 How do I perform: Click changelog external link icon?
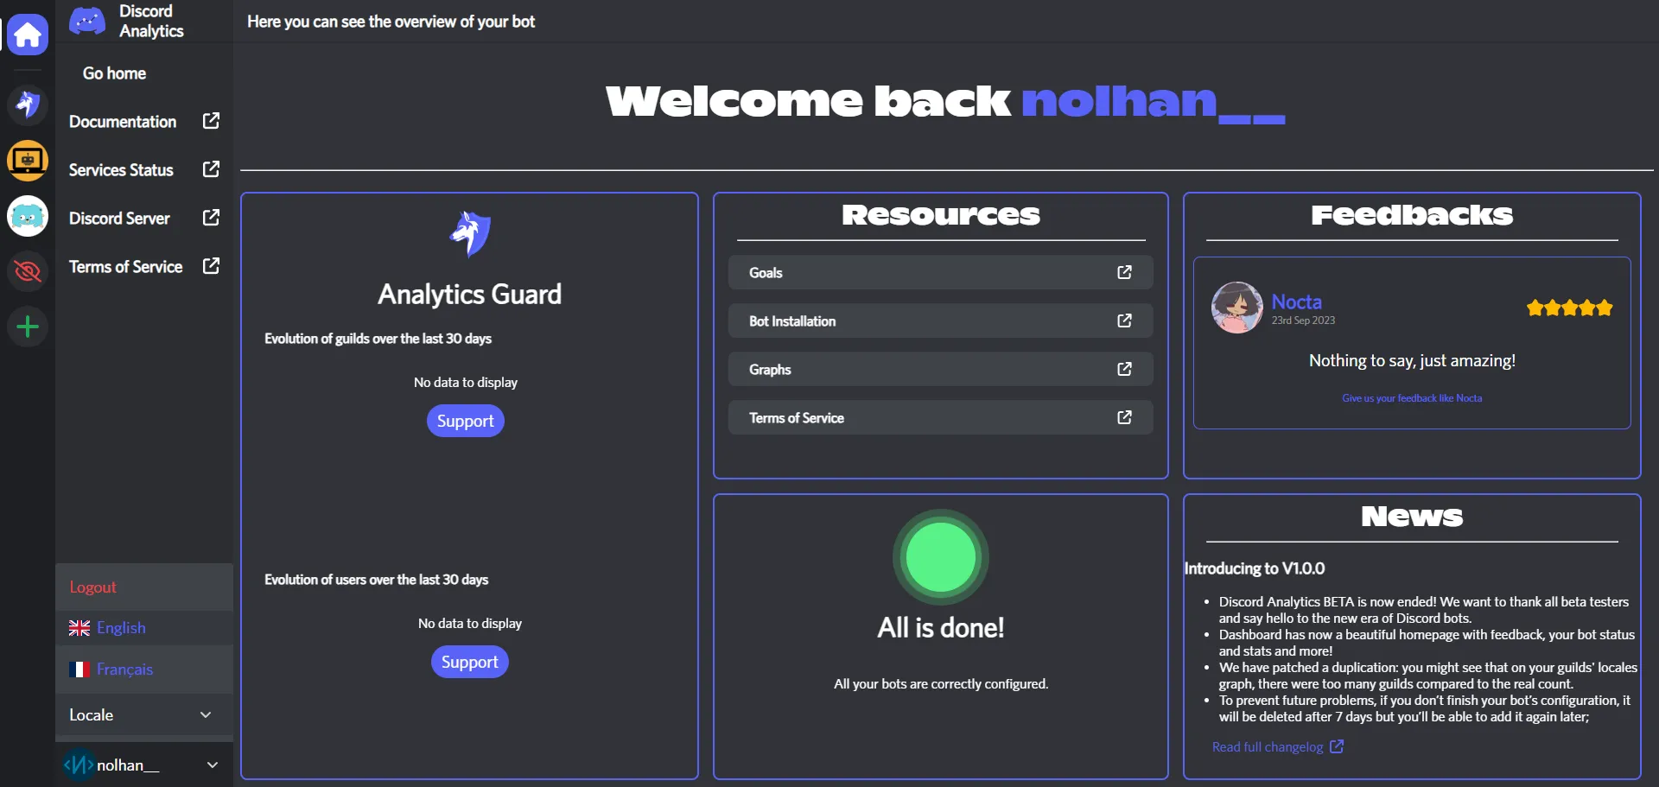click(x=1337, y=746)
